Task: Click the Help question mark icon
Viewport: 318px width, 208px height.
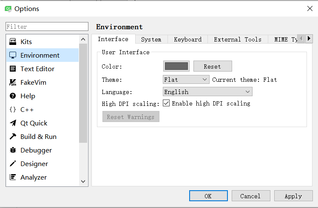Action: (x=13, y=96)
